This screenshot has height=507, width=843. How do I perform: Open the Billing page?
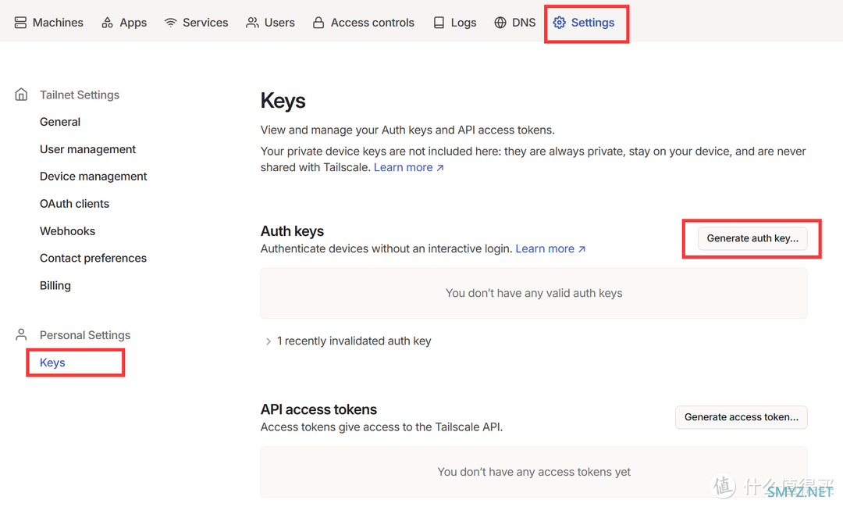(55, 286)
